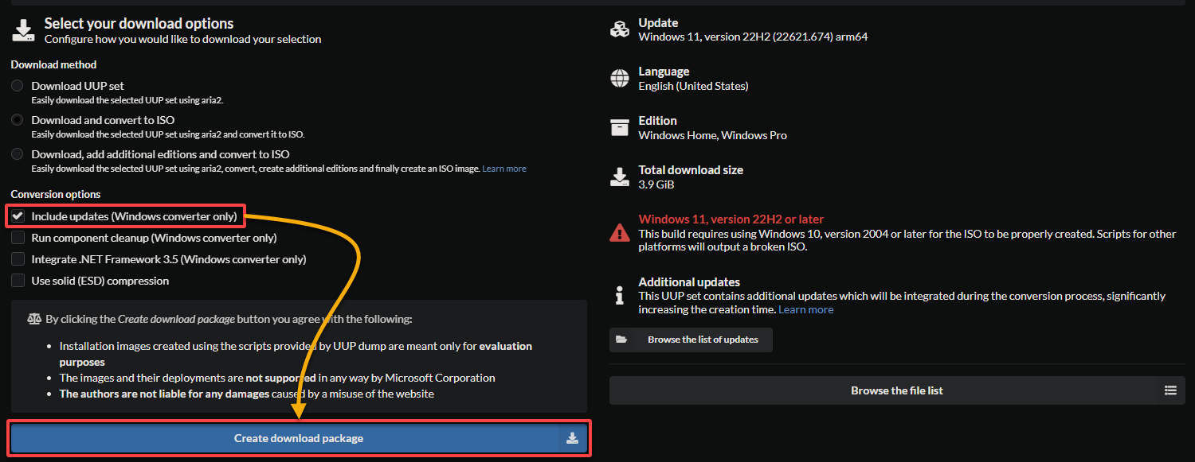The width and height of the screenshot is (1195, 462).
Task: Enable Run component cleanup checkbox
Action: pyautogui.click(x=18, y=238)
